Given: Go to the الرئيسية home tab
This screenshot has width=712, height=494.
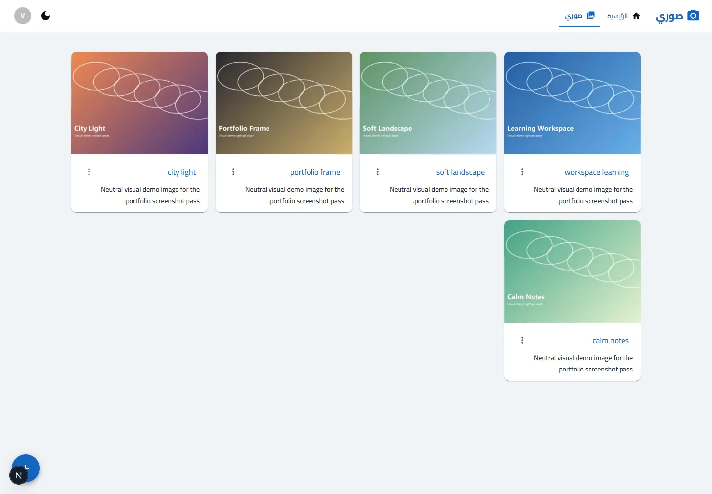Looking at the screenshot, I should tap(623, 16).
